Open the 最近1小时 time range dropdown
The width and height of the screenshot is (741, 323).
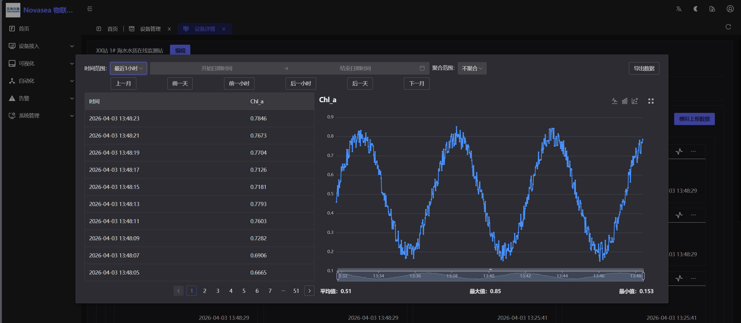[128, 68]
